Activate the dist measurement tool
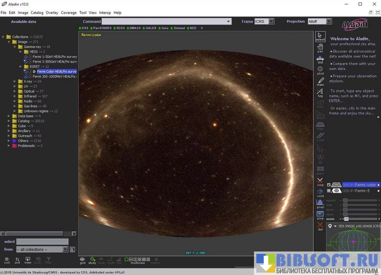 (x=320, y=59)
